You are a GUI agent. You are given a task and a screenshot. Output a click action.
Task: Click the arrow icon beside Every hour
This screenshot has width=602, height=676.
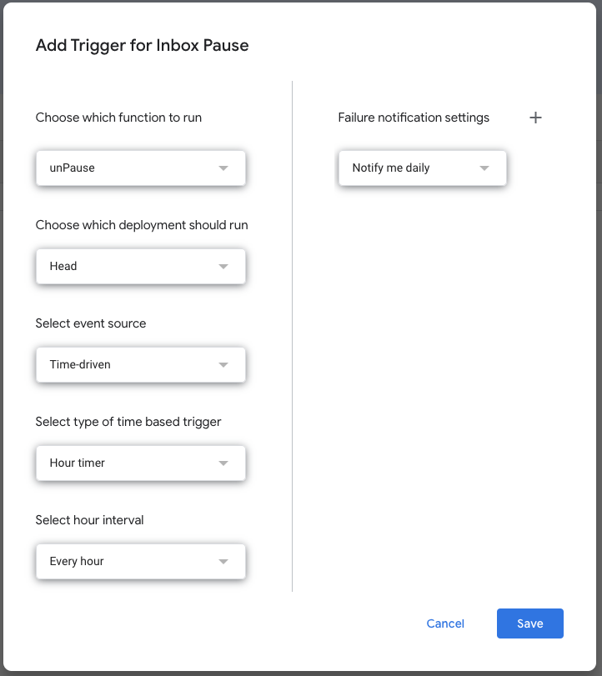(x=223, y=561)
